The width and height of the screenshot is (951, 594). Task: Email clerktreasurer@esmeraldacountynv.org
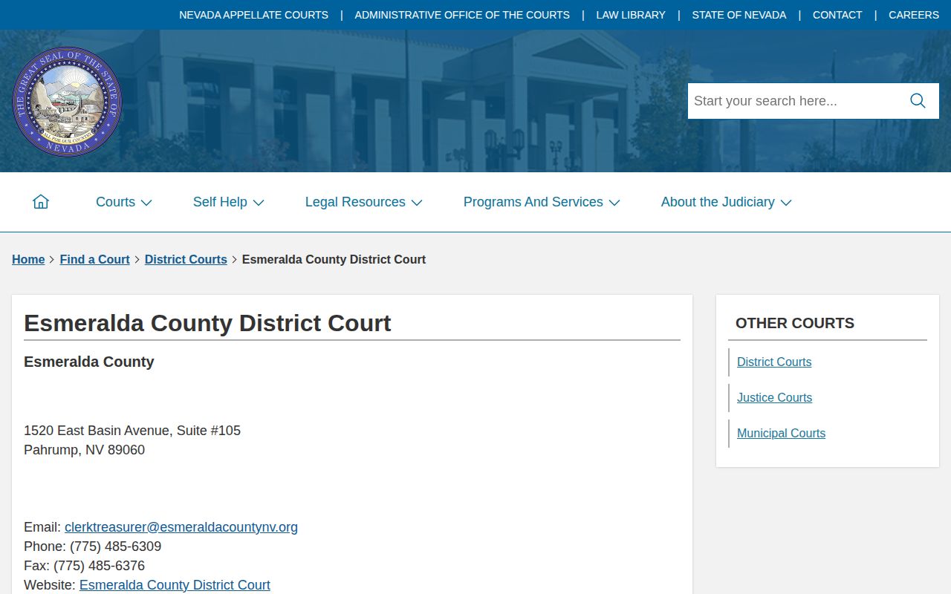[181, 527]
